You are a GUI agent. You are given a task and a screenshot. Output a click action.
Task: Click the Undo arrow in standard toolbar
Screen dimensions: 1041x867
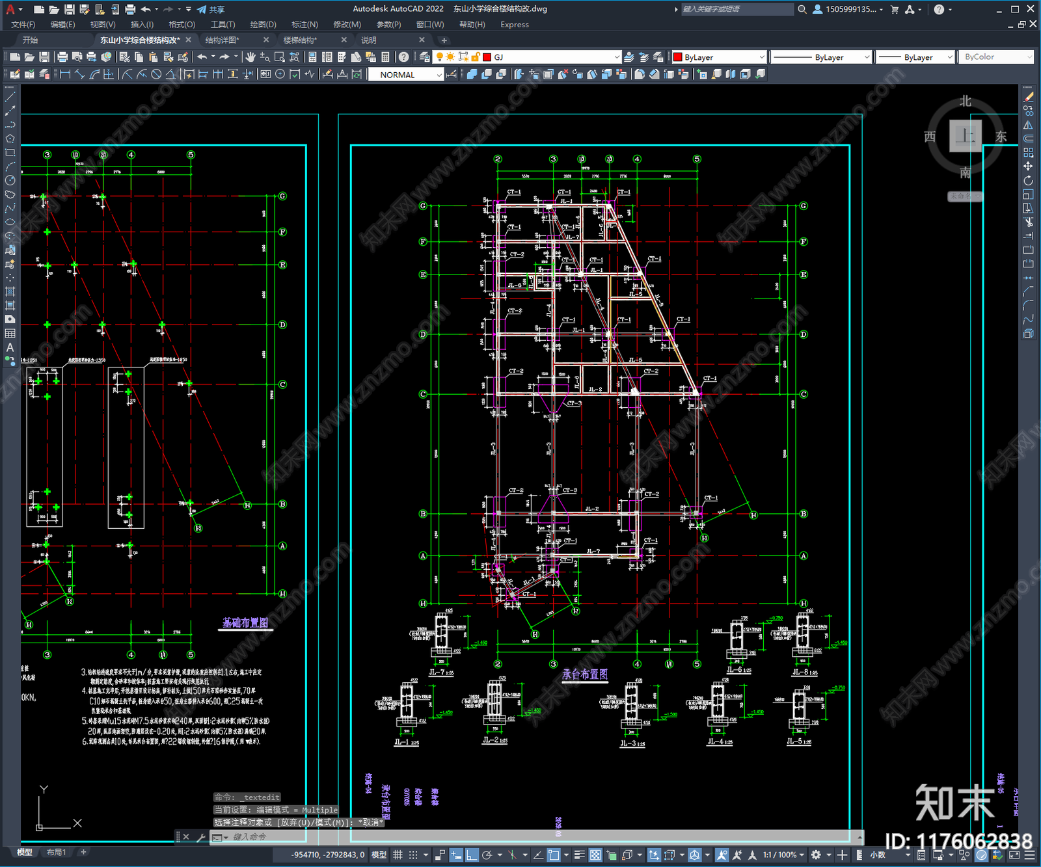coord(202,57)
